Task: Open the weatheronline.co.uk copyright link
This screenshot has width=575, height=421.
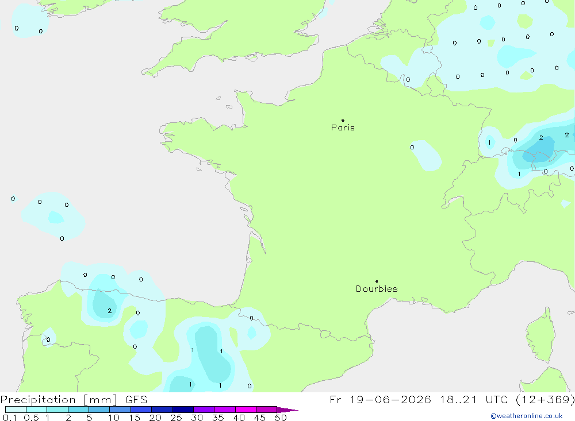Action: click(527, 416)
